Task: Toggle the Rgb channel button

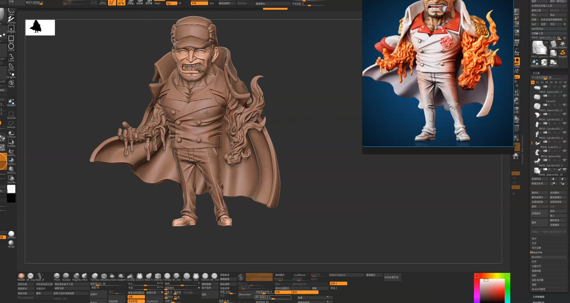Action: 172,3
